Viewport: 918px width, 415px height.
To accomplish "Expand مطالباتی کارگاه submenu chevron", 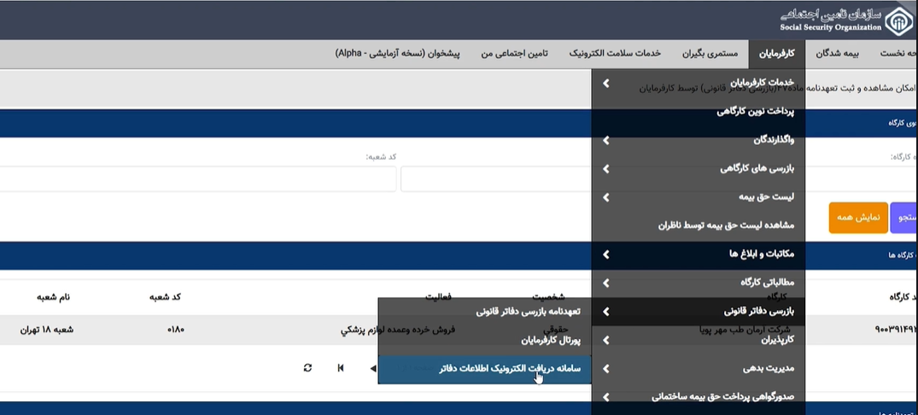I will [x=606, y=283].
